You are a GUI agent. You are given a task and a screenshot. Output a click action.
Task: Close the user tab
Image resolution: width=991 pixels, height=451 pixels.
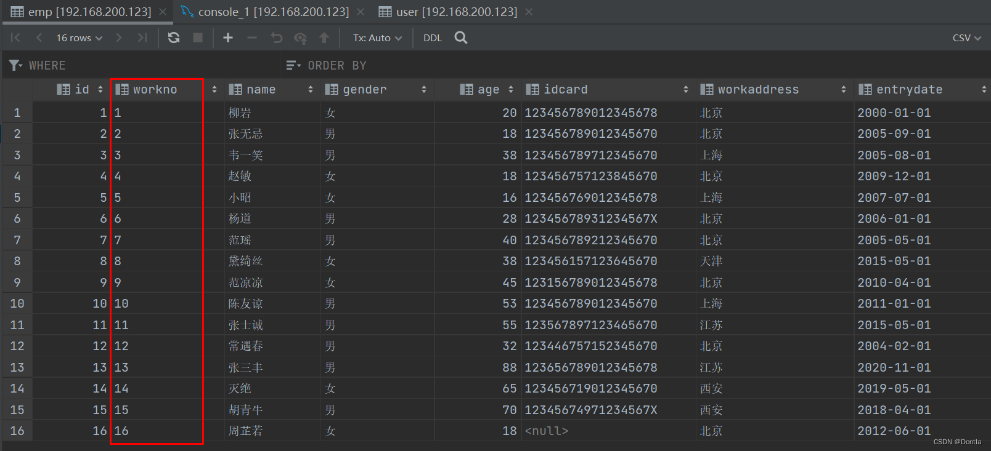pos(529,12)
